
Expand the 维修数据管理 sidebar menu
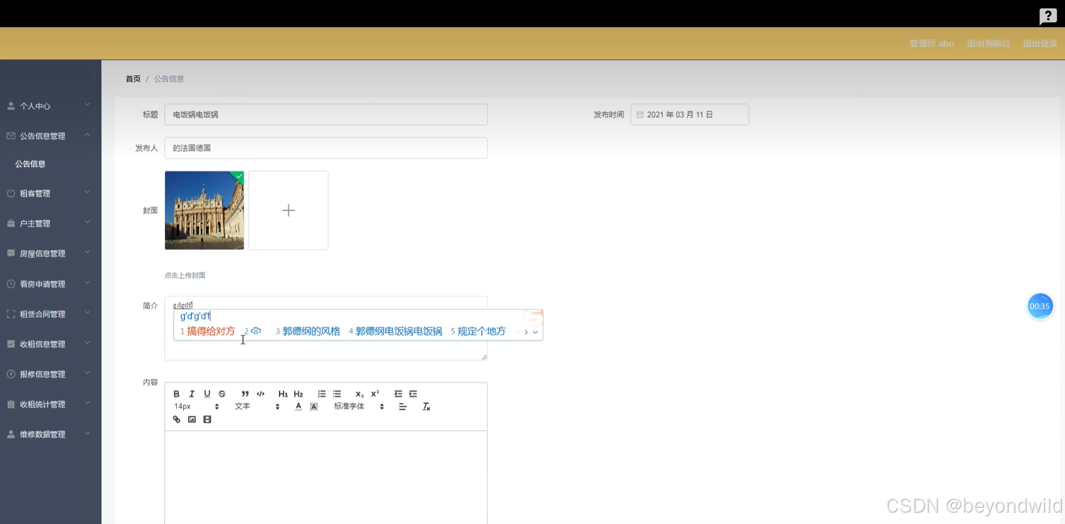coord(50,434)
